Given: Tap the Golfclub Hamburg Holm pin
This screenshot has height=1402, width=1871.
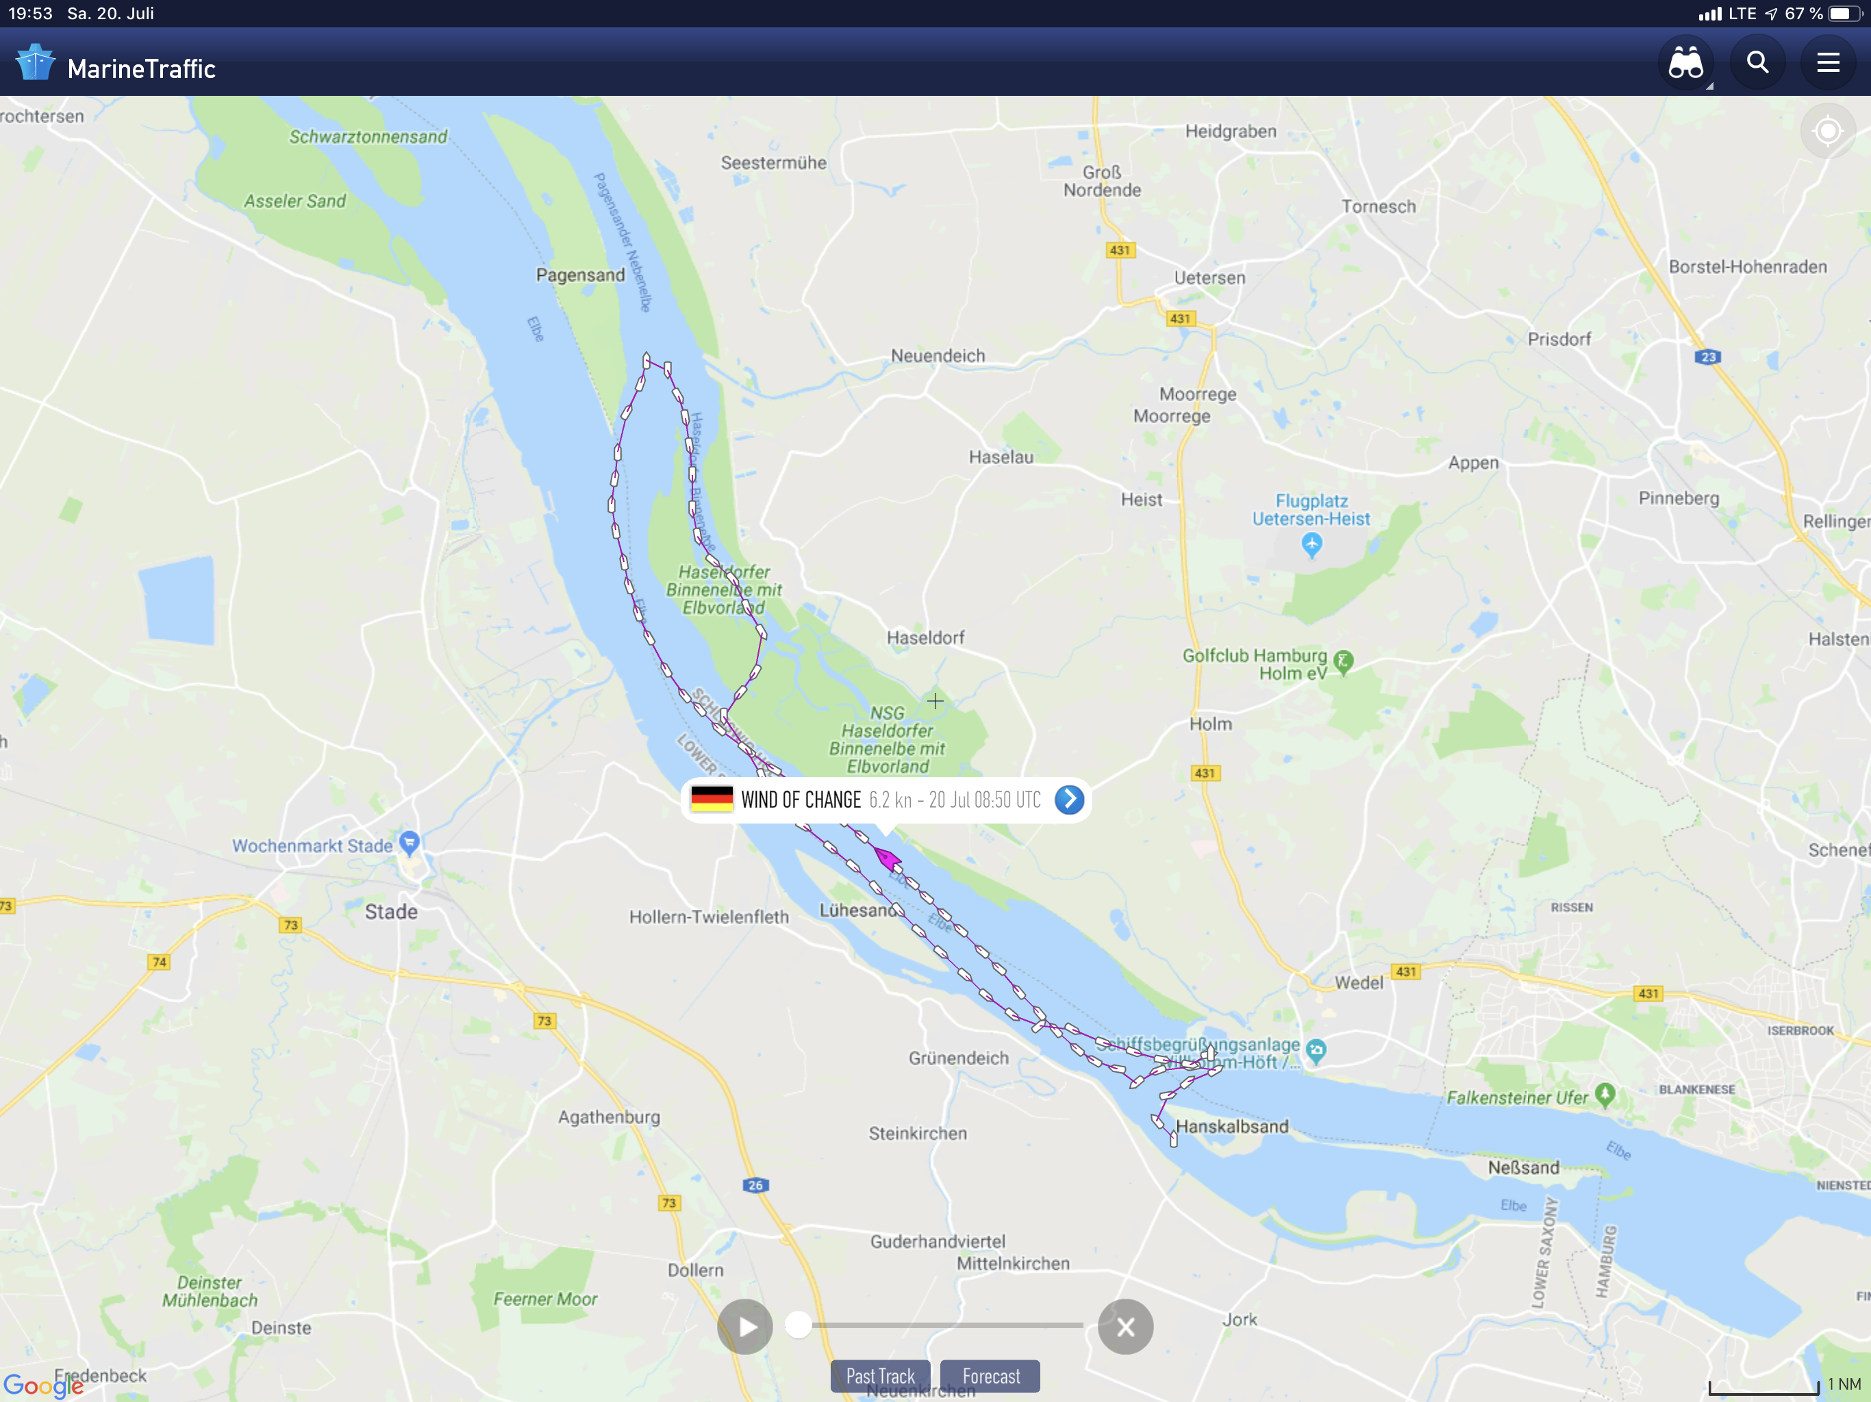Looking at the screenshot, I should point(1343,661).
